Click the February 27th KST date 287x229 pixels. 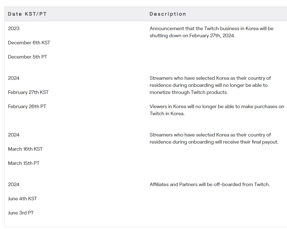click(x=28, y=92)
